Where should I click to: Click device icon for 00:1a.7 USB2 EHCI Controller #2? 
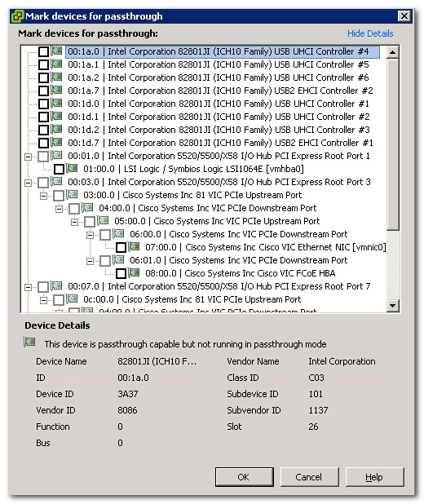(56, 90)
